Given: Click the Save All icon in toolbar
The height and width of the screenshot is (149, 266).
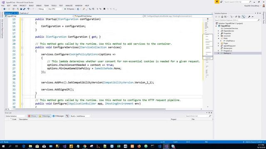Looking at the screenshot, I should pos(24,9).
